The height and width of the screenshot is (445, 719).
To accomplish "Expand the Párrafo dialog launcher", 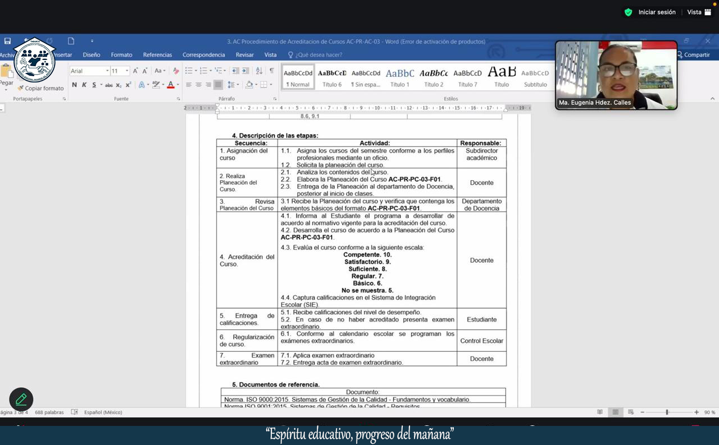I will coord(275,99).
